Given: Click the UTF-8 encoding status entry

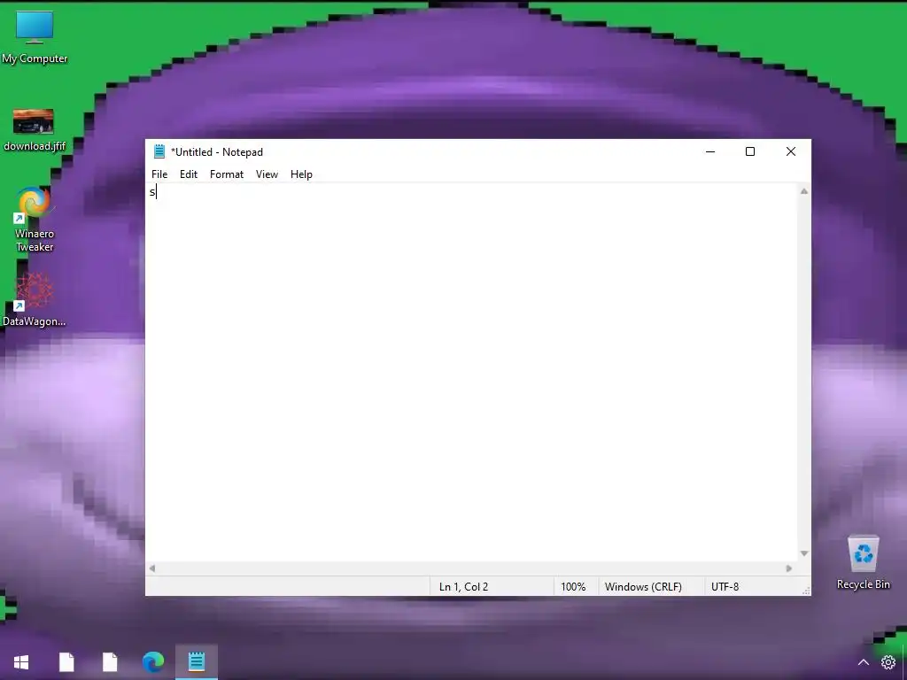Looking at the screenshot, I should 725,586.
